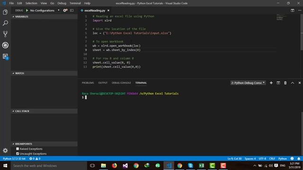Open the Debug menu

[x=62, y=3]
